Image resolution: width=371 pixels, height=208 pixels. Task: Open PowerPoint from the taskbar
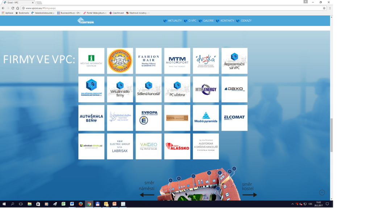pyautogui.click(x=114, y=204)
